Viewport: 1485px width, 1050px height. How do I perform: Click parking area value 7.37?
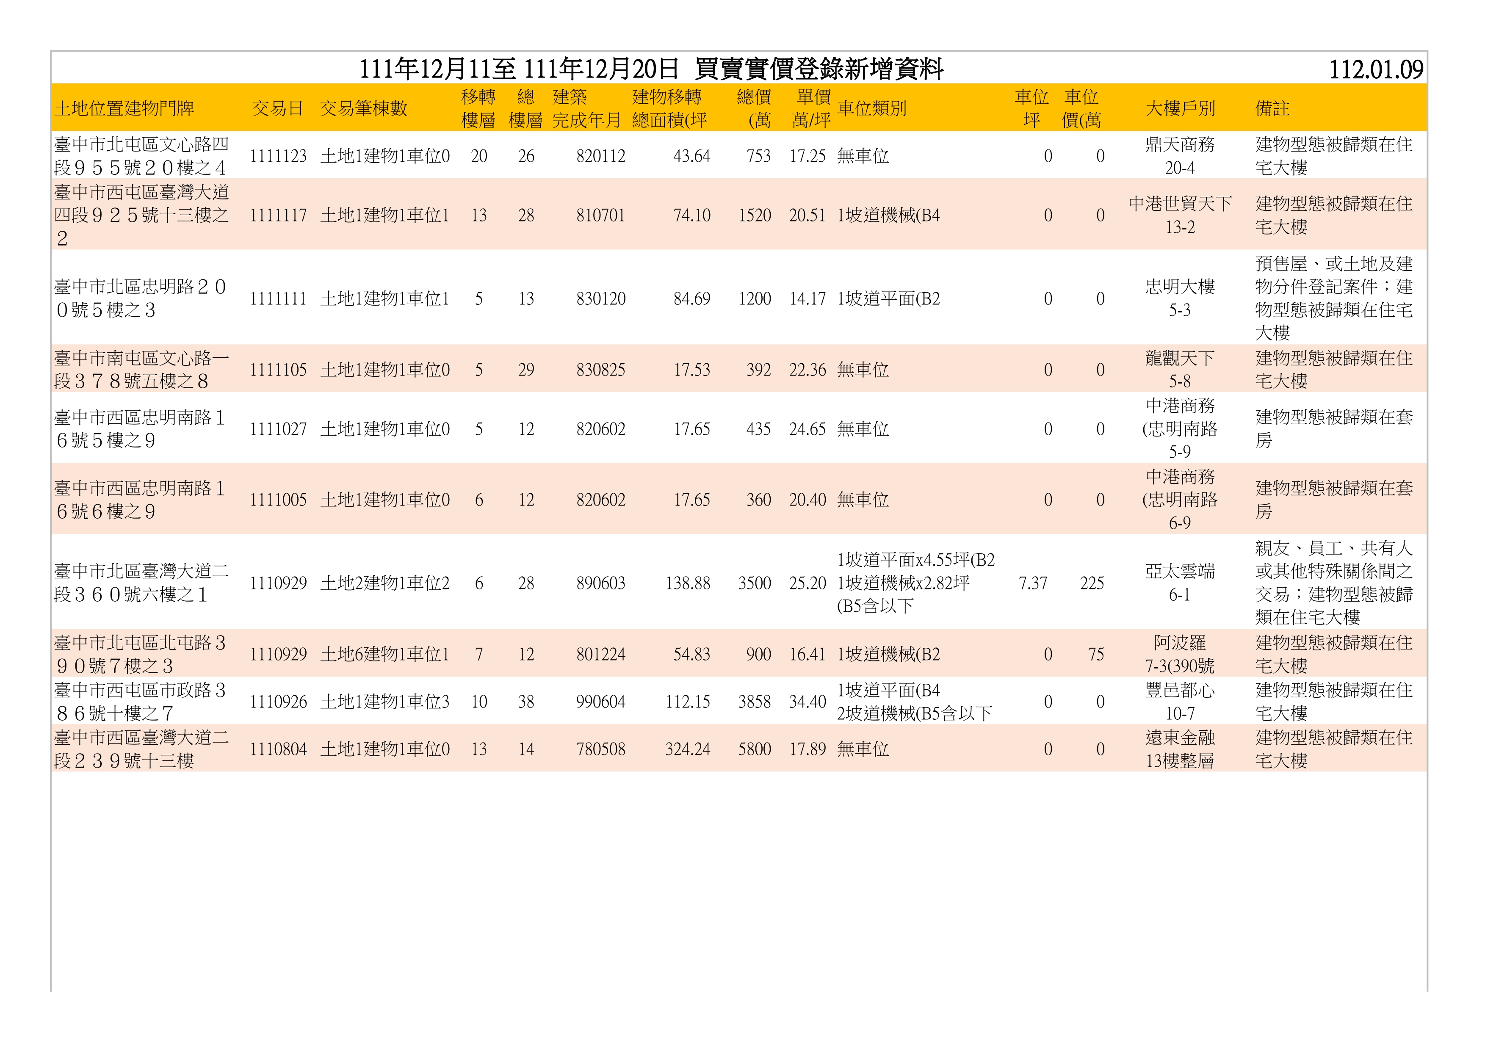(x=1033, y=583)
